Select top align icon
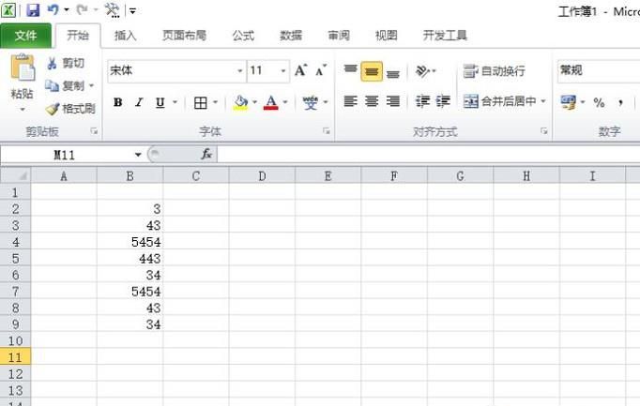This screenshot has width=640, height=406. (350, 71)
